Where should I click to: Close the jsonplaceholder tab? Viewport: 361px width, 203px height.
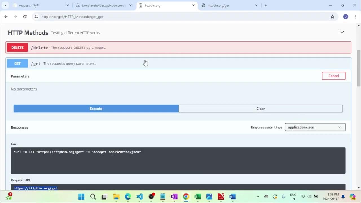coord(130,5)
